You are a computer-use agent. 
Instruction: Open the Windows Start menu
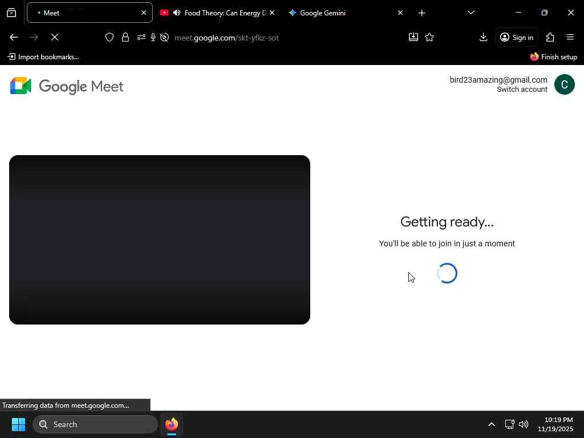tap(18, 424)
